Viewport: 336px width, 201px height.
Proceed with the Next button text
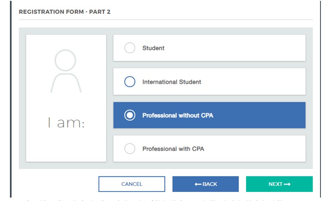coord(275,184)
